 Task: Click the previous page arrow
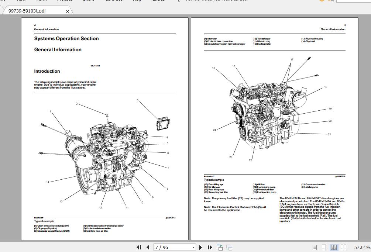147,248
